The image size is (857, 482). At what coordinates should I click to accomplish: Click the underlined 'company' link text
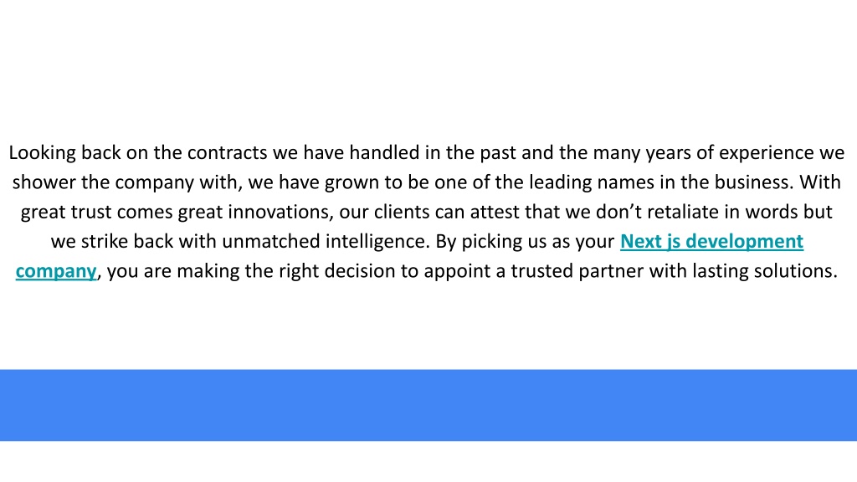click(56, 272)
